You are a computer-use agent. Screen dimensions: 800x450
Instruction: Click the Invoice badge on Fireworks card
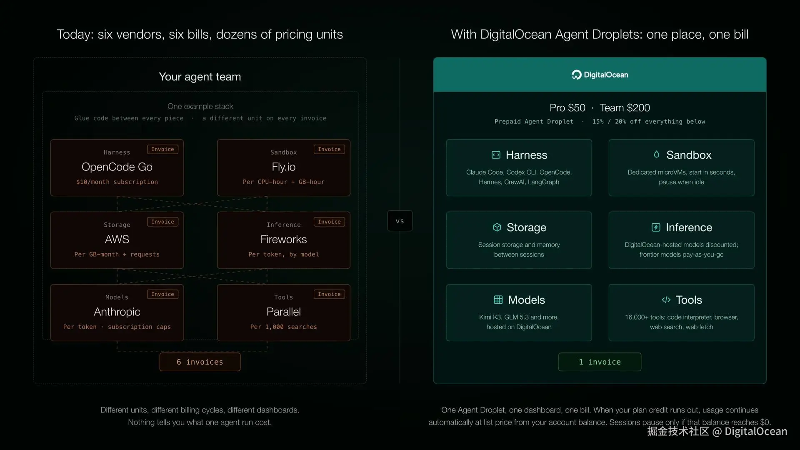329,222
